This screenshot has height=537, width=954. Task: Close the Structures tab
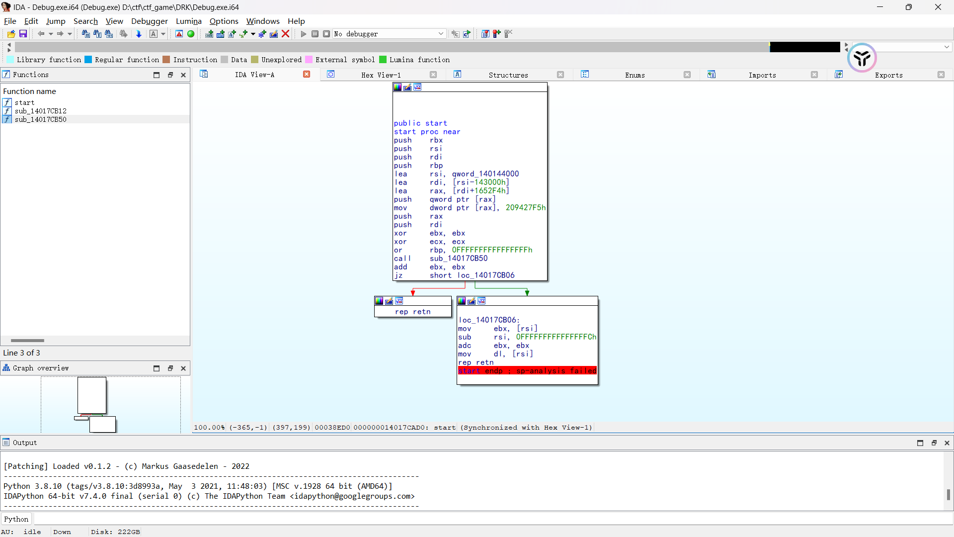(x=560, y=75)
